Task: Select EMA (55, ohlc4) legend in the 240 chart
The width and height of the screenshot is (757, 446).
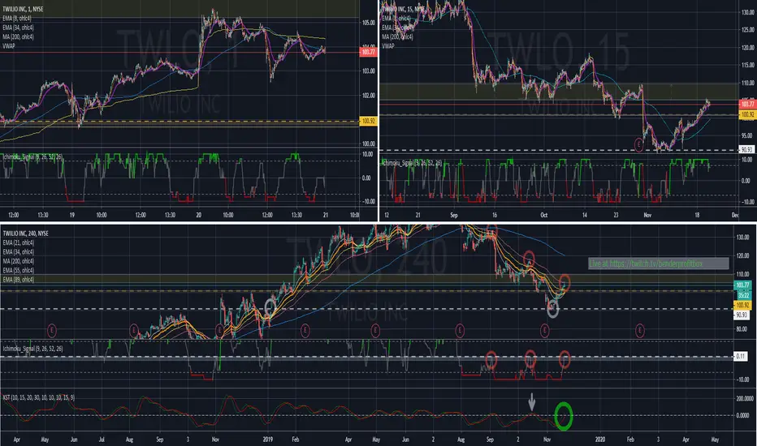Action: click(19, 271)
